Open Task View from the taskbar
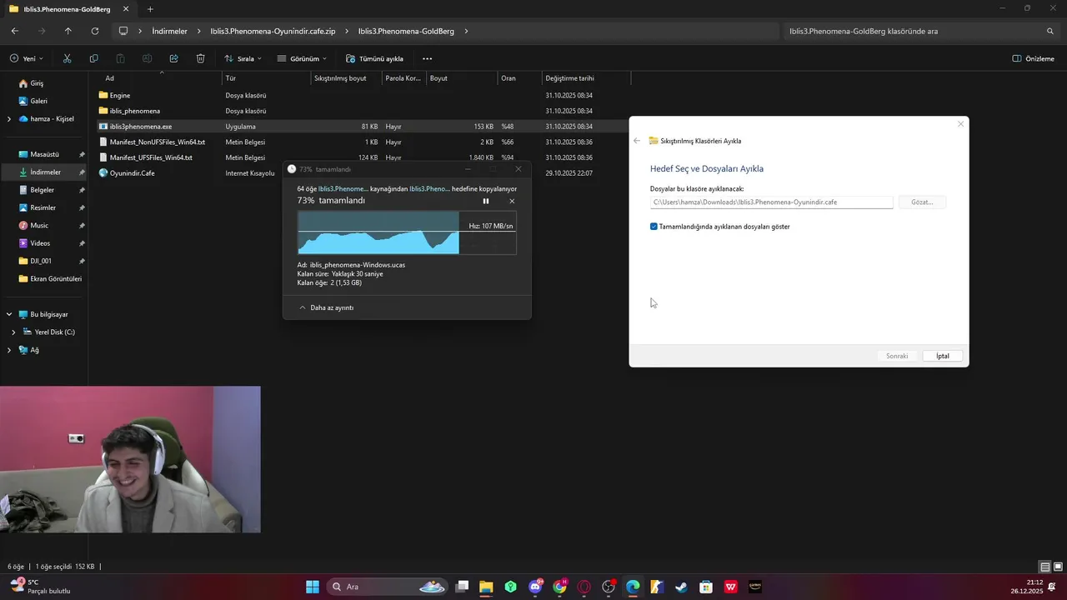This screenshot has height=600, width=1067. [462, 587]
